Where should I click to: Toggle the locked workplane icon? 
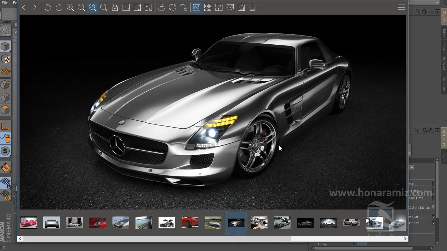pos(5,182)
